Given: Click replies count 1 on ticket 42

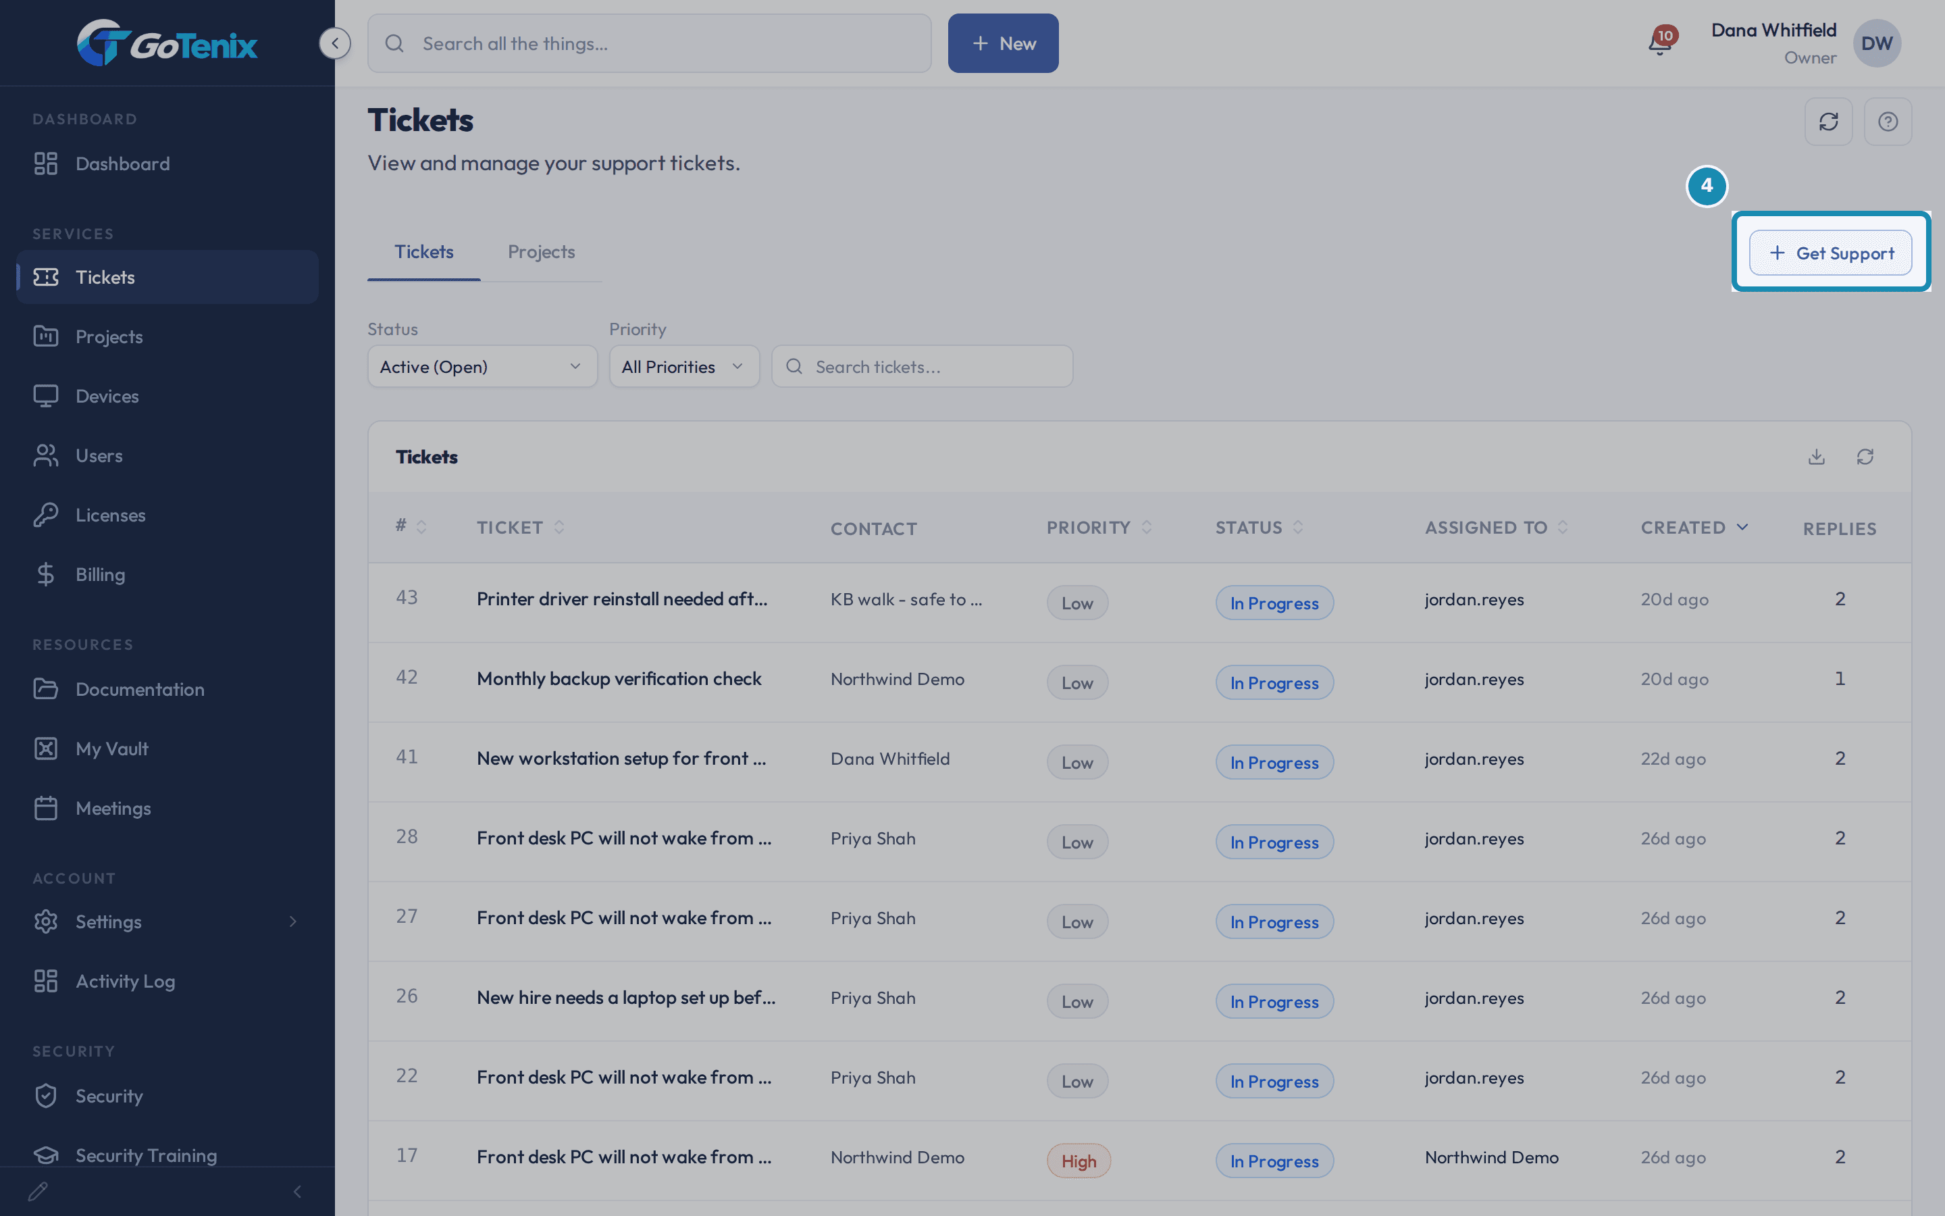Looking at the screenshot, I should pyautogui.click(x=1840, y=678).
